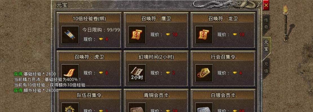Switch to the 传奇 side tab

[266, 24]
